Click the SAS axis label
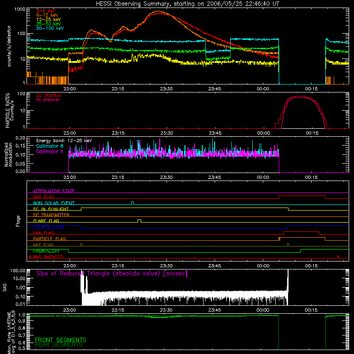The width and height of the screenshot is (354, 354). (5, 288)
